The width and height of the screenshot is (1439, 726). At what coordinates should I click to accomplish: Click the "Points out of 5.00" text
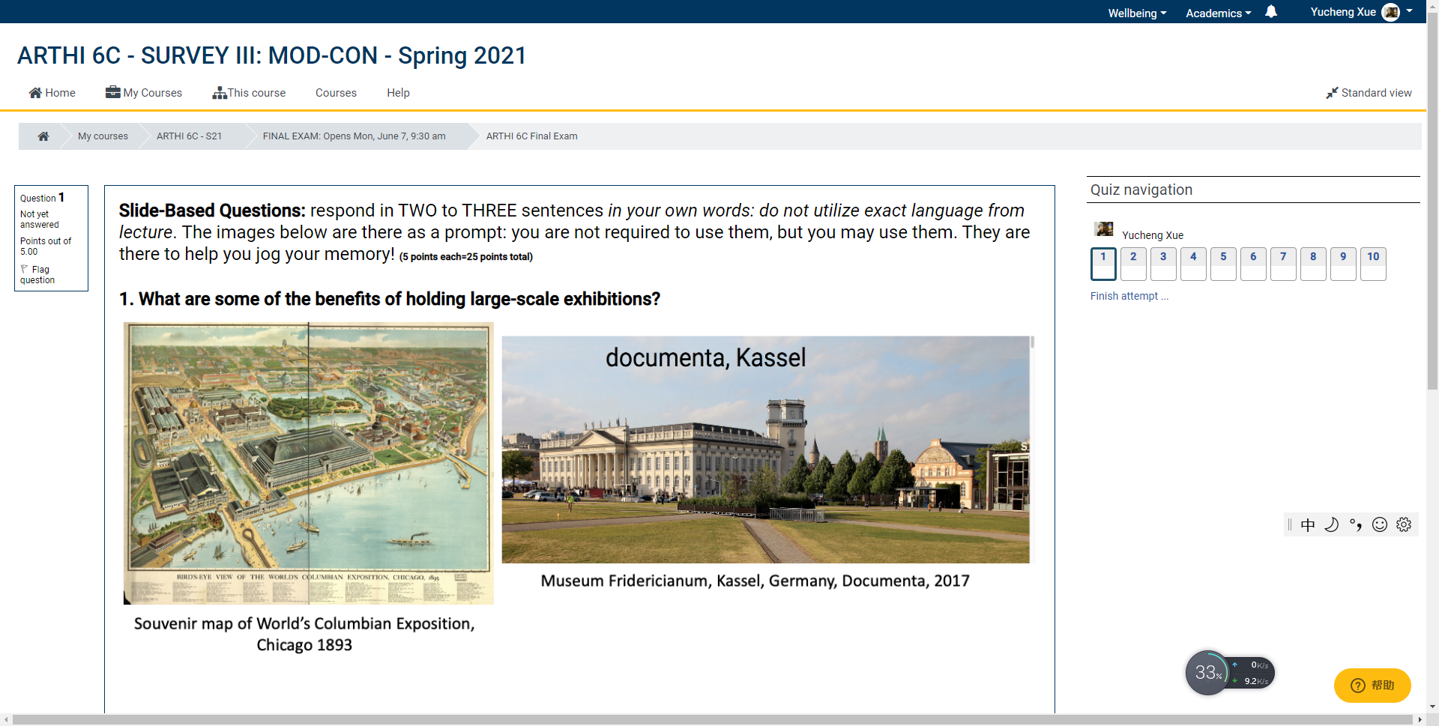[46, 246]
